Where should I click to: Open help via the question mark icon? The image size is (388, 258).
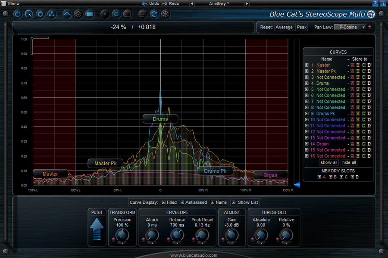pyautogui.click(x=375, y=3)
